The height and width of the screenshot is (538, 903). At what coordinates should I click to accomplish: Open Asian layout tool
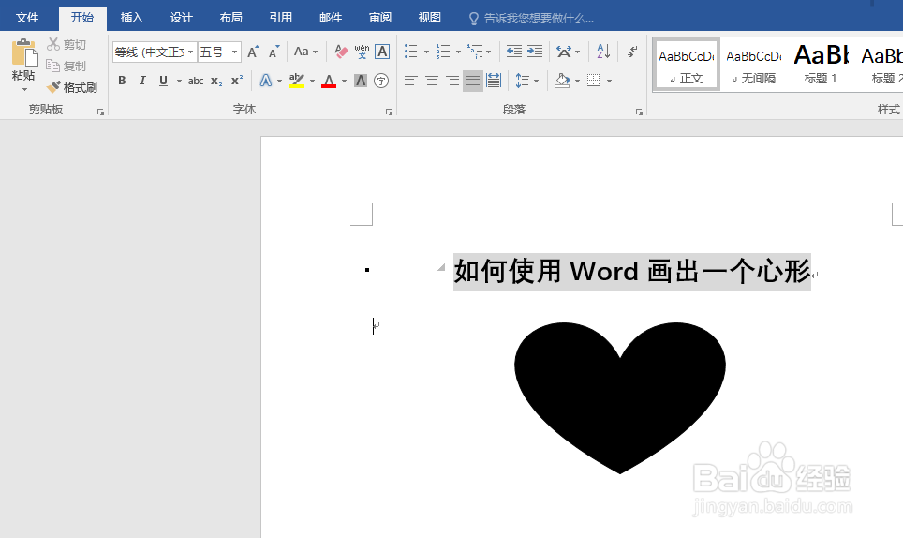(569, 52)
